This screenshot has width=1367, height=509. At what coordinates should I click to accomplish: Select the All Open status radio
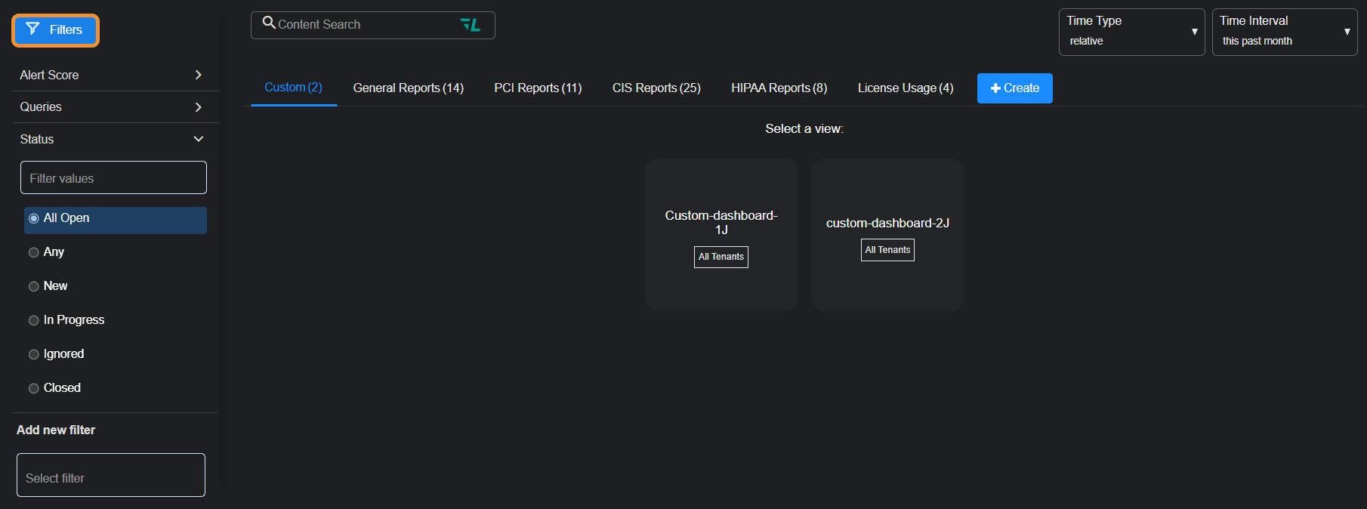34,219
